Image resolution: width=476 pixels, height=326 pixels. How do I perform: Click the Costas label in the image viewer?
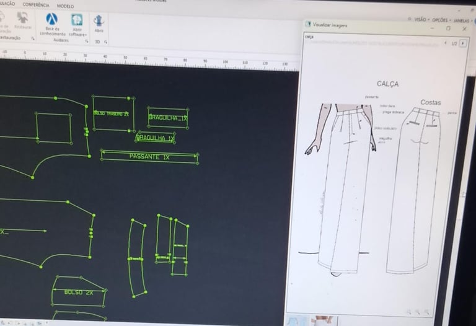(x=431, y=103)
